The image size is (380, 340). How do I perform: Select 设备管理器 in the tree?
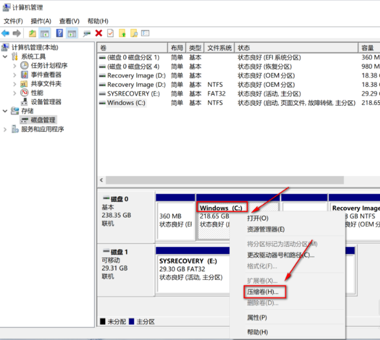(46, 102)
